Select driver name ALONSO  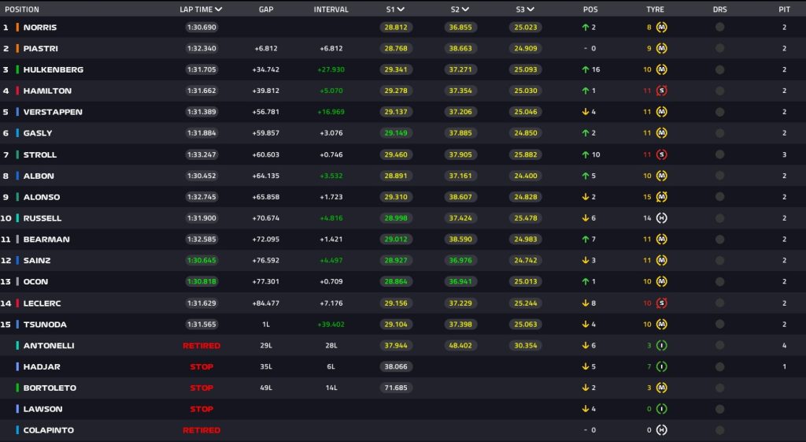[42, 197]
